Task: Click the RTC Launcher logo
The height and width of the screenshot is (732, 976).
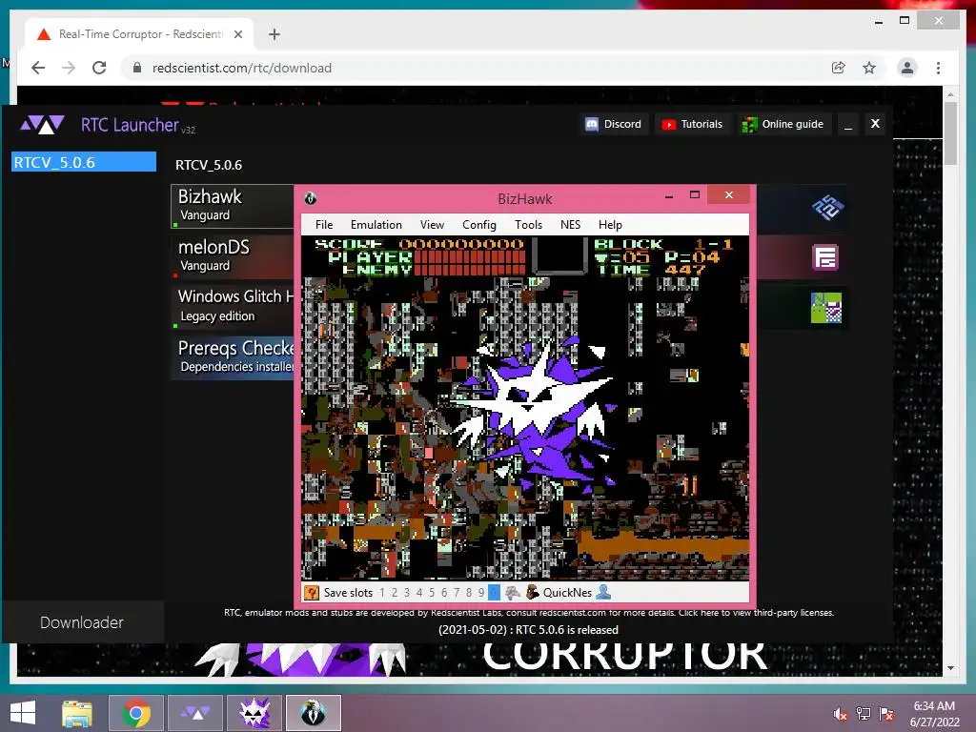Action: click(42, 125)
